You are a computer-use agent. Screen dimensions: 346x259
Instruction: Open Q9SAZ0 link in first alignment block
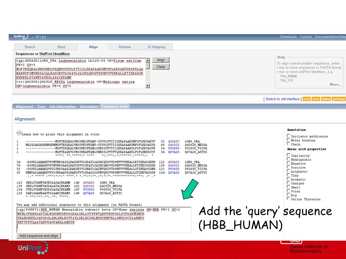pyautogui.click(x=174, y=141)
